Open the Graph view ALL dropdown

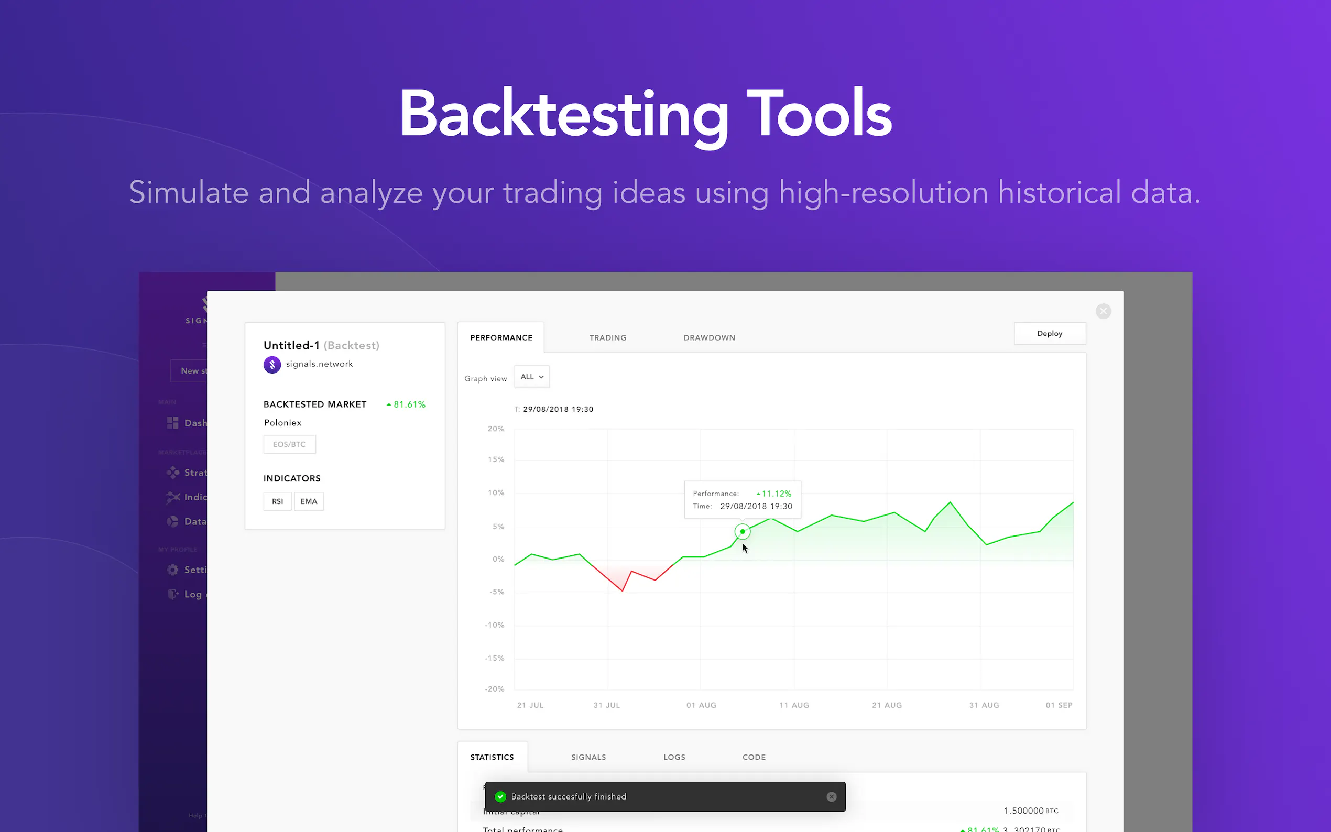tap(531, 377)
